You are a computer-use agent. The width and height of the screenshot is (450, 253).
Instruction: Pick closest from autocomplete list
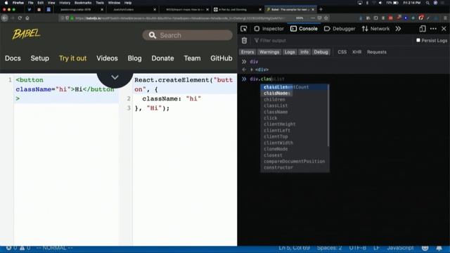point(294,155)
